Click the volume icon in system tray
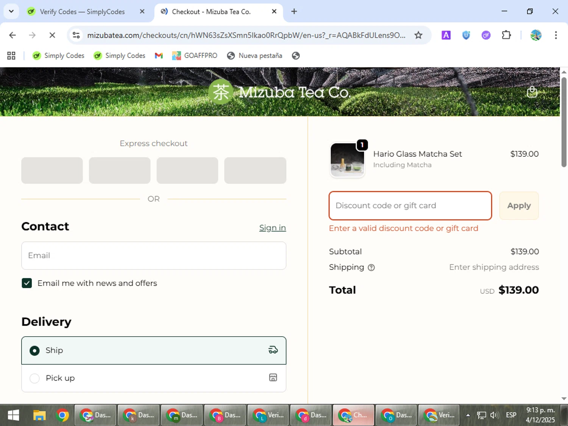The image size is (568, 426). [x=494, y=415]
